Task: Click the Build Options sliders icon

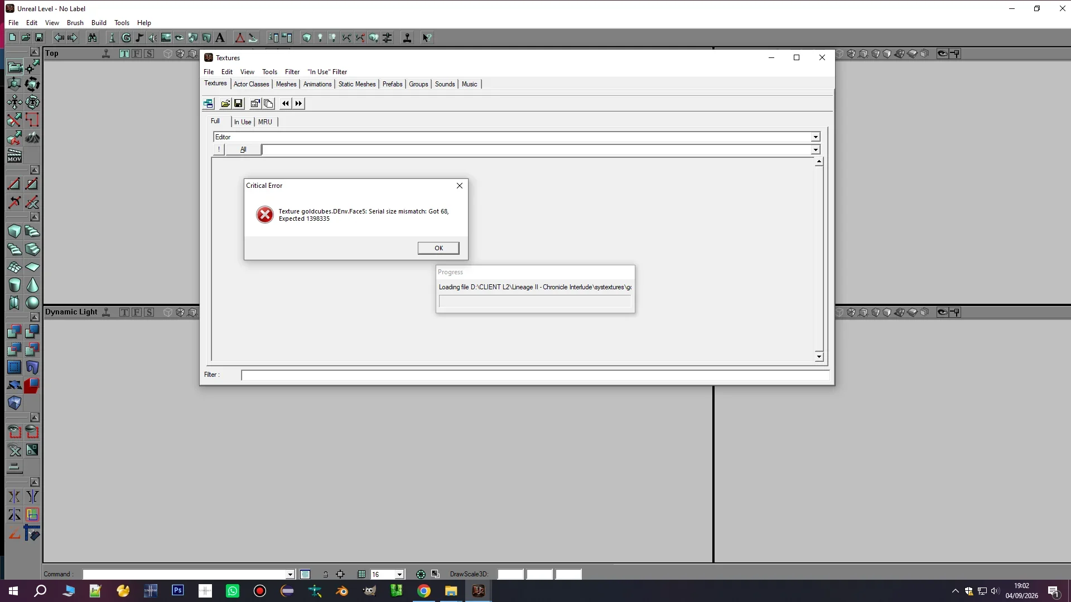Action: (x=387, y=37)
